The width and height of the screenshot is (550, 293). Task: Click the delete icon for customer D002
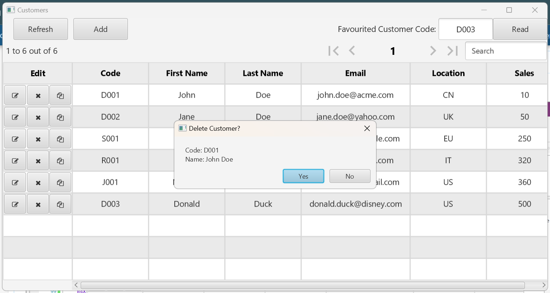pyautogui.click(x=38, y=117)
